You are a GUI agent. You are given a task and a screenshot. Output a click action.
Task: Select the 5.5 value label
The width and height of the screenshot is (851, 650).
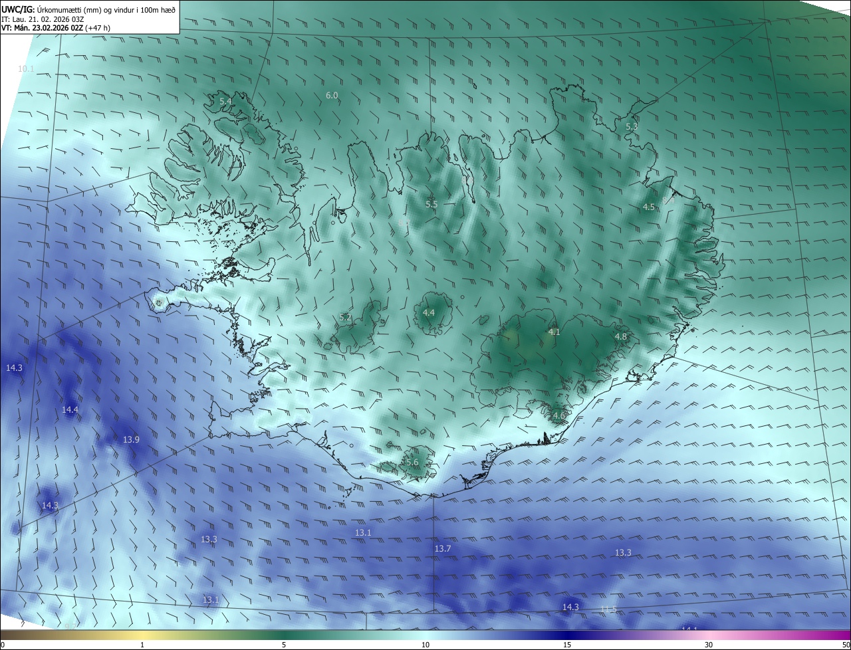pyautogui.click(x=431, y=204)
